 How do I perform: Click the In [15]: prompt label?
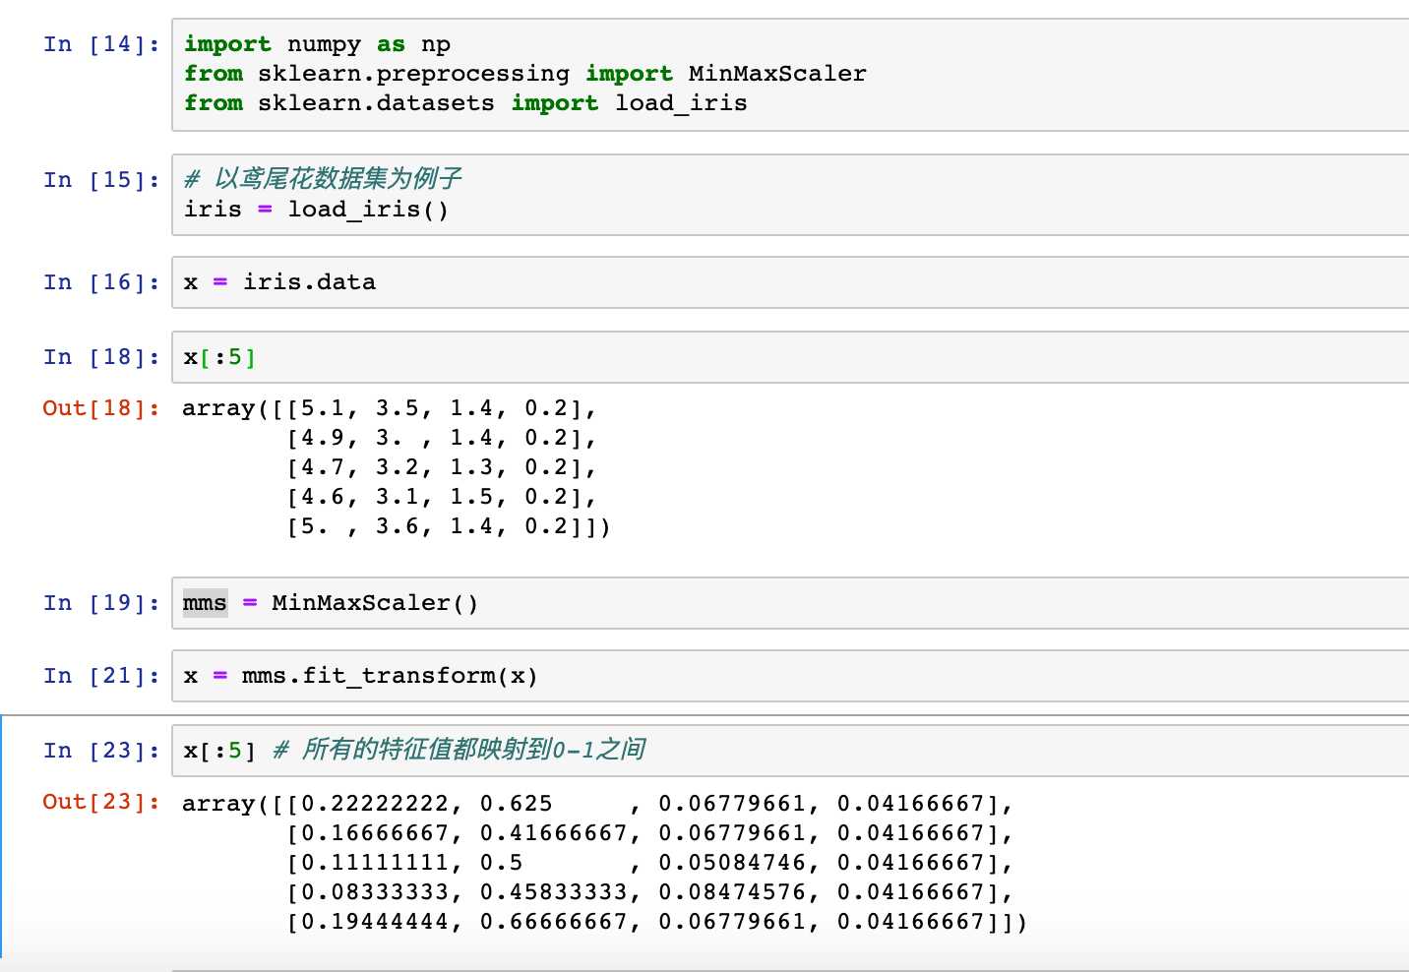tap(101, 180)
